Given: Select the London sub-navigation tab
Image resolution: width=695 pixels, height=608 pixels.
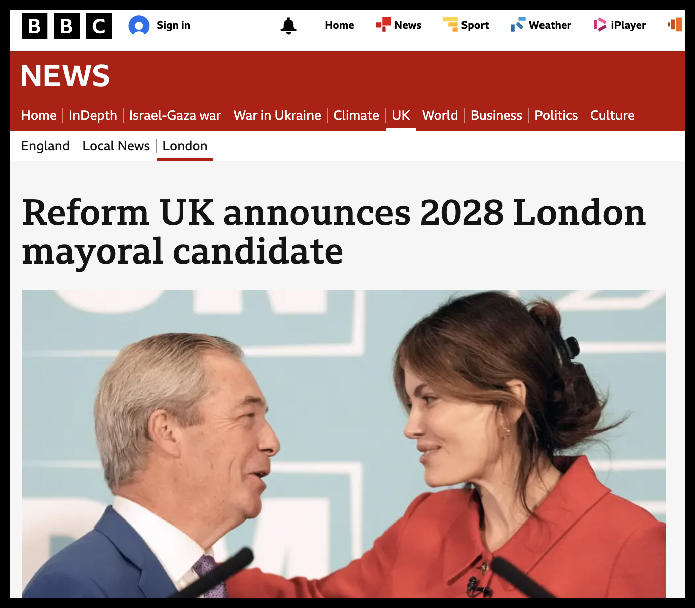Looking at the screenshot, I should click(185, 146).
